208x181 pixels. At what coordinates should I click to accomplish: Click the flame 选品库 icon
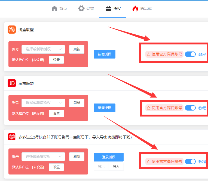(135, 8)
